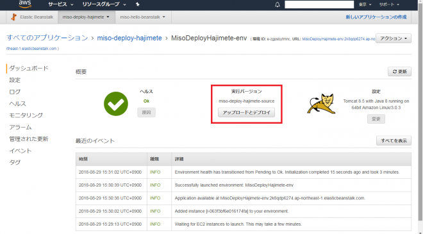Click the Ok health status text
The height and width of the screenshot is (234, 423).
point(146,101)
